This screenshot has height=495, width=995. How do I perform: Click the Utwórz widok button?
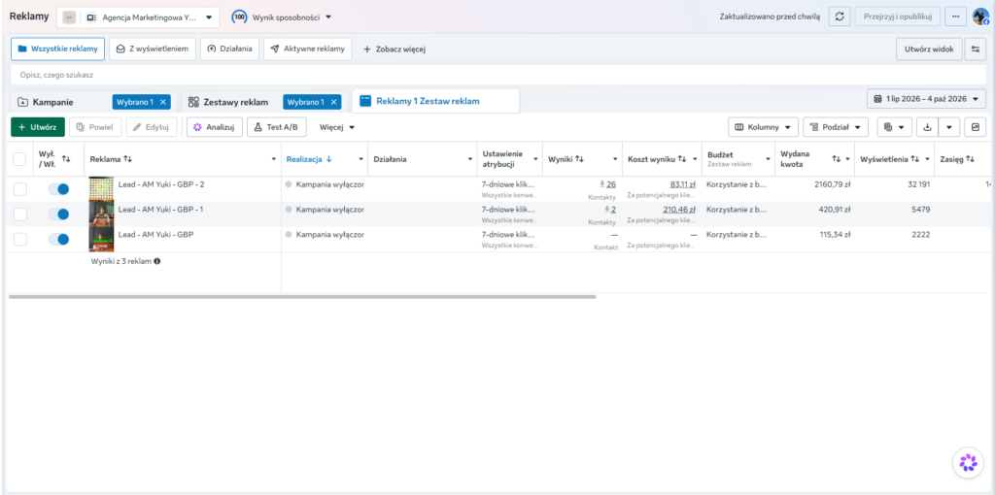(x=929, y=49)
